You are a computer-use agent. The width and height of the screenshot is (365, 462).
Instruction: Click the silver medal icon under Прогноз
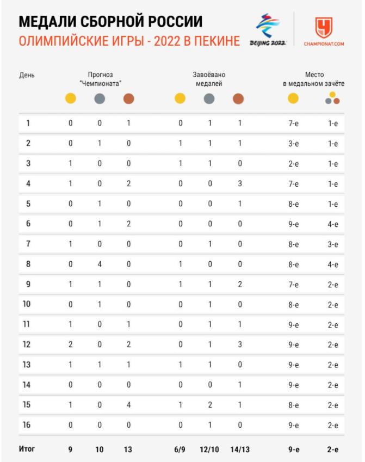coord(100,98)
